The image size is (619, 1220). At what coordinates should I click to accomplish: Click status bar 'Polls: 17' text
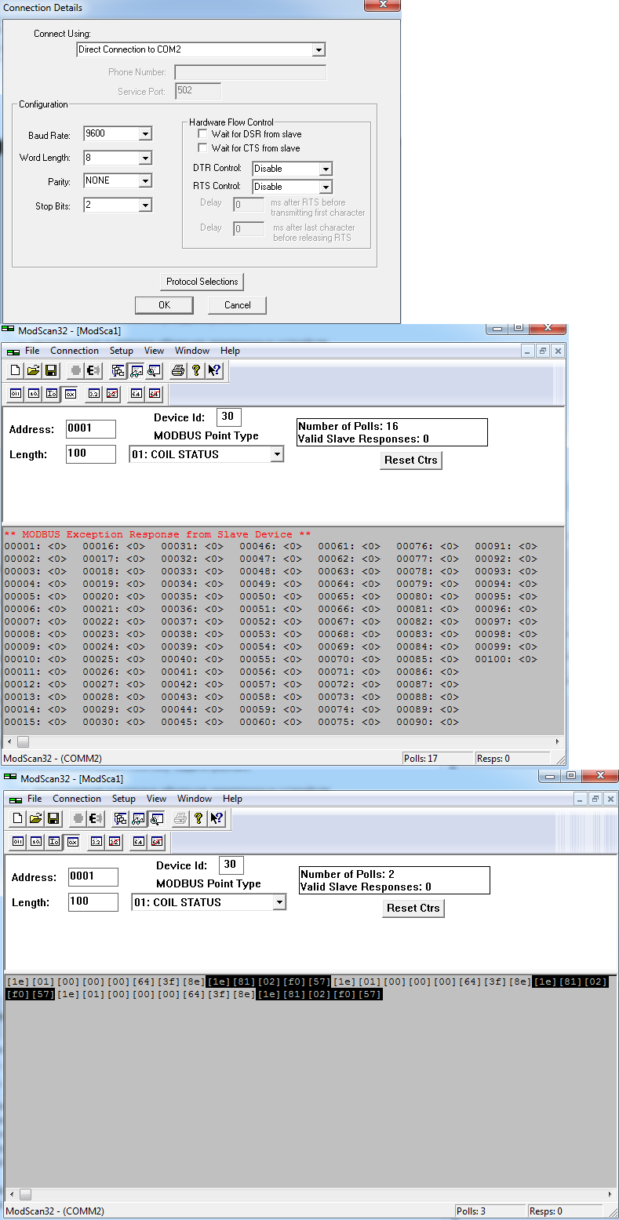coord(421,759)
